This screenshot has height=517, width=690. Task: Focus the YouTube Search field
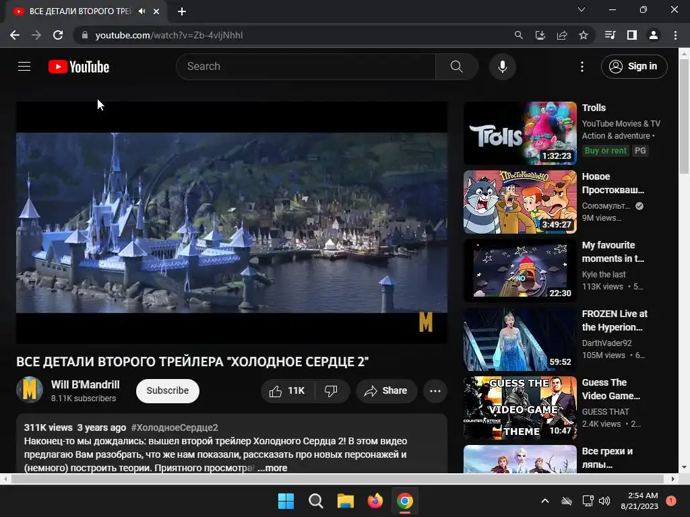pos(307,67)
